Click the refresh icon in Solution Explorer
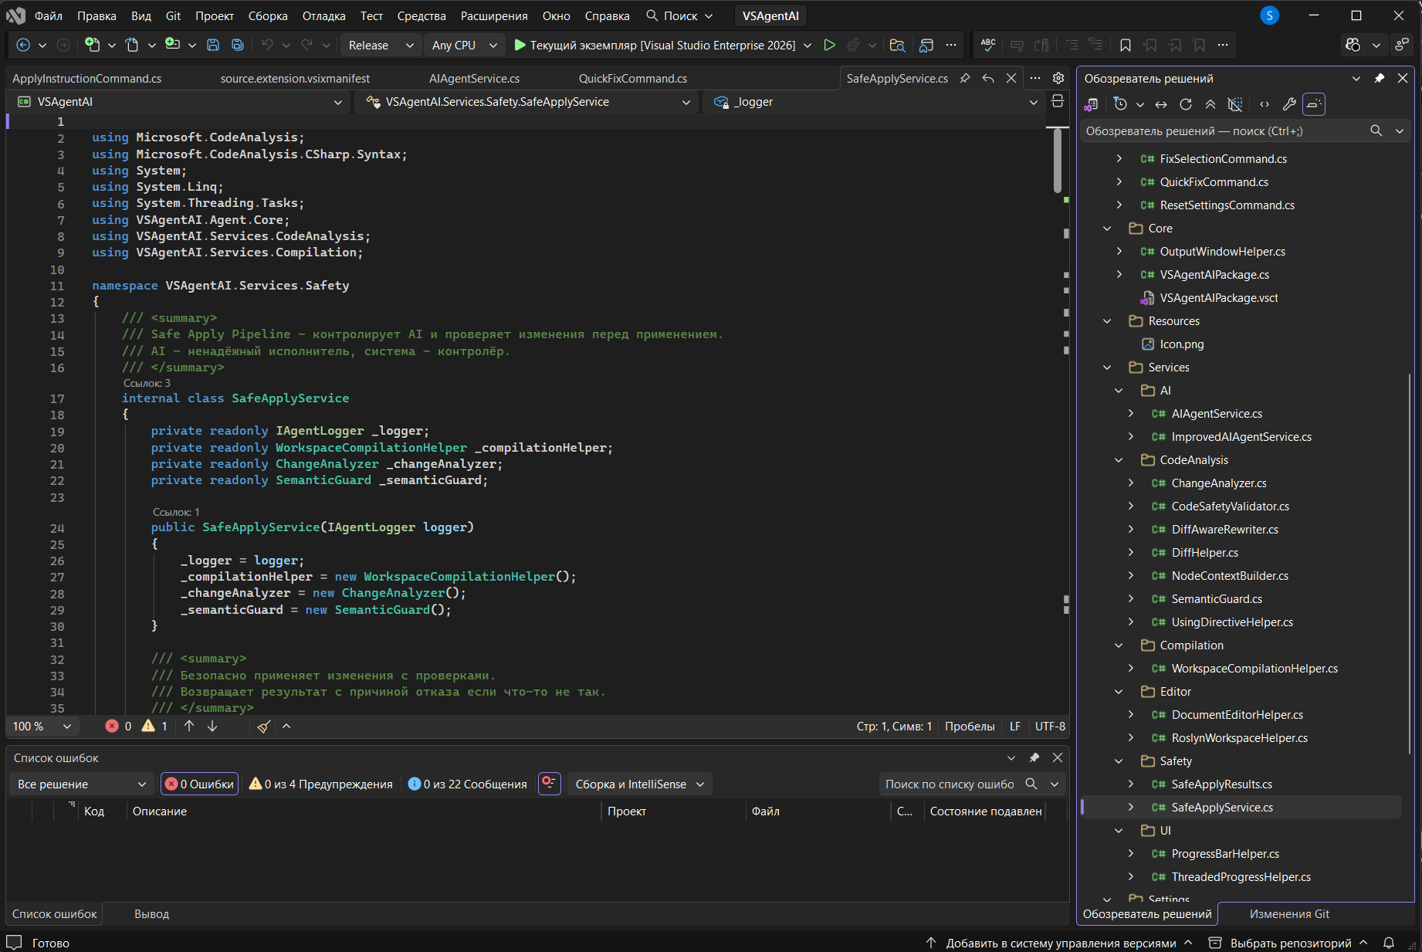This screenshot has height=952, width=1422. click(1186, 104)
